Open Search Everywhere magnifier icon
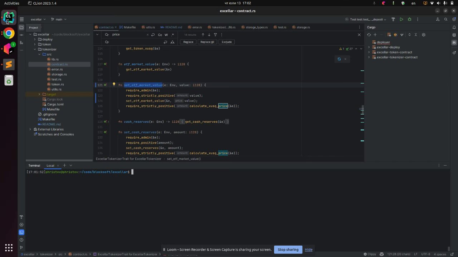The image size is (458, 257). [446, 19]
